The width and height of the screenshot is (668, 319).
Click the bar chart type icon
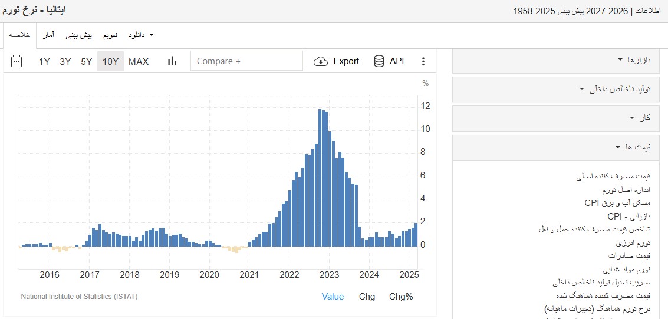click(172, 61)
